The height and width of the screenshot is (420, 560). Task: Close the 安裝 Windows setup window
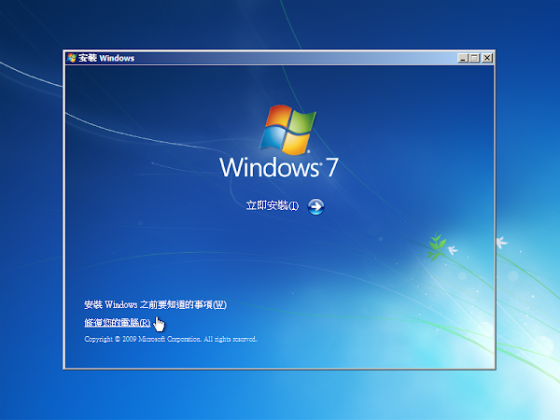487,58
